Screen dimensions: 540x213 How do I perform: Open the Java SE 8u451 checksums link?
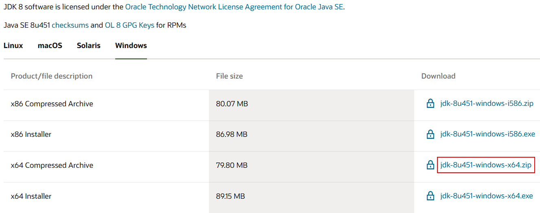click(70, 25)
